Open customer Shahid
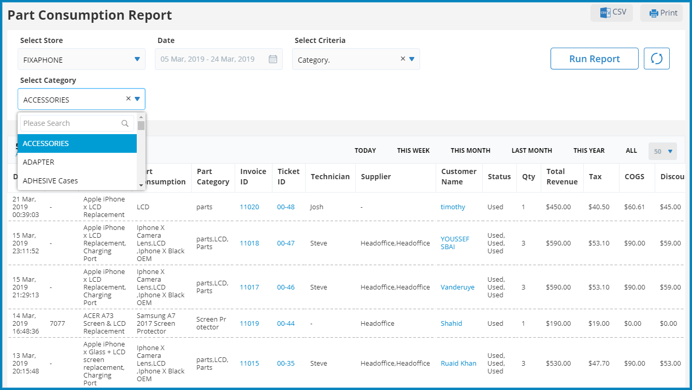Screen dimensions: 692x390 [x=451, y=323]
